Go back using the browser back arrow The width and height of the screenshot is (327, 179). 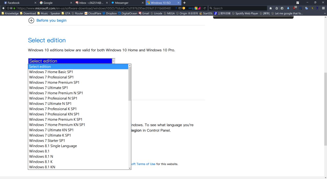(3, 8)
